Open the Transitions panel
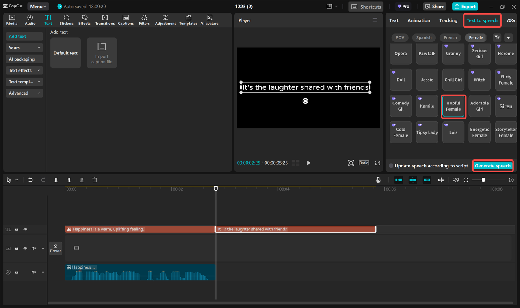Screen dimensions: 520x308 (x=105, y=20)
